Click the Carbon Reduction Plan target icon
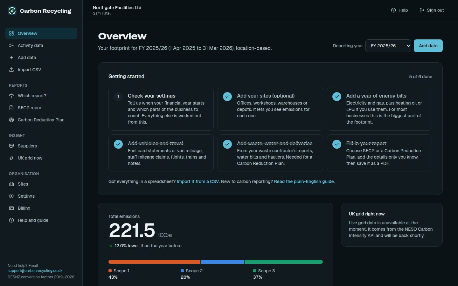Image resolution: width=458 pixels, height=286 pixels. click(x=11, y=120)
